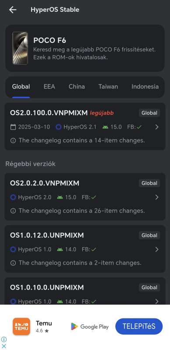Tap the POCO F6 phone thumbnail
The image size is (170, 350).
[x=20, y=48]
